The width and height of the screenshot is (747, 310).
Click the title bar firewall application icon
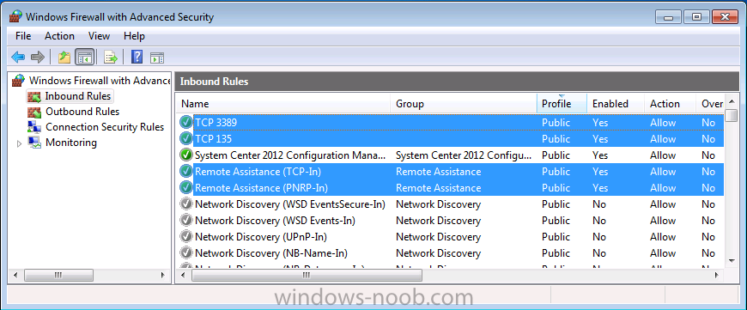15,16
